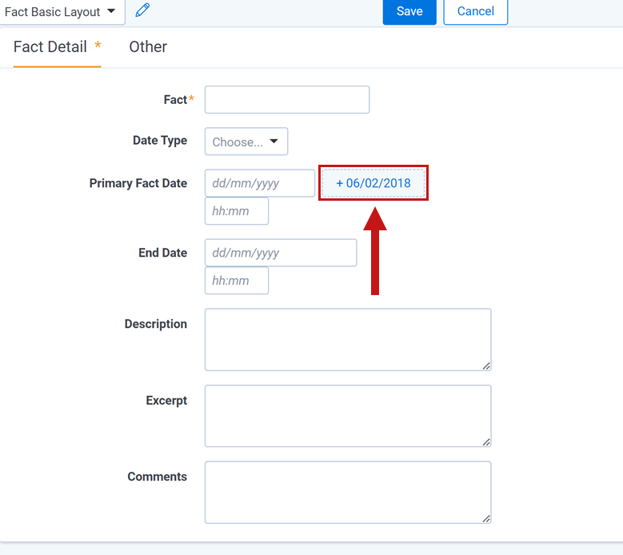Click the Date Type label
Screen dimensions: 623x555
160,141
